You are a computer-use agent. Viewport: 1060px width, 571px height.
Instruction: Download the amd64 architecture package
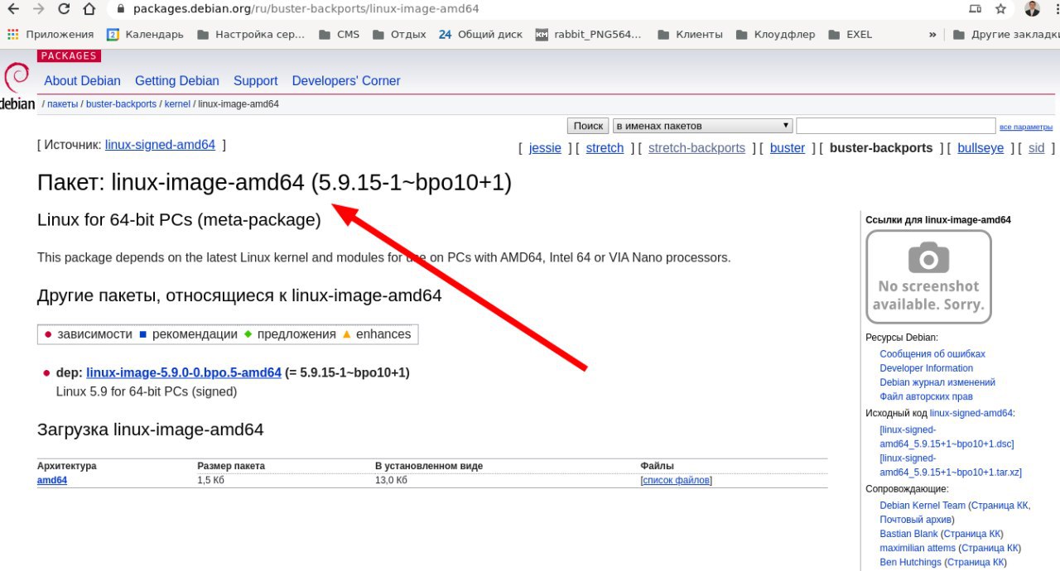click(x=52, y=480)
